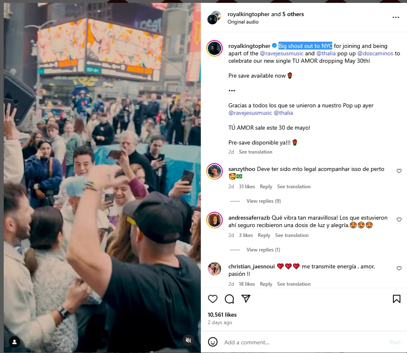
Task: Like the sanzythoo comment heart
Action: click(399, 171)
